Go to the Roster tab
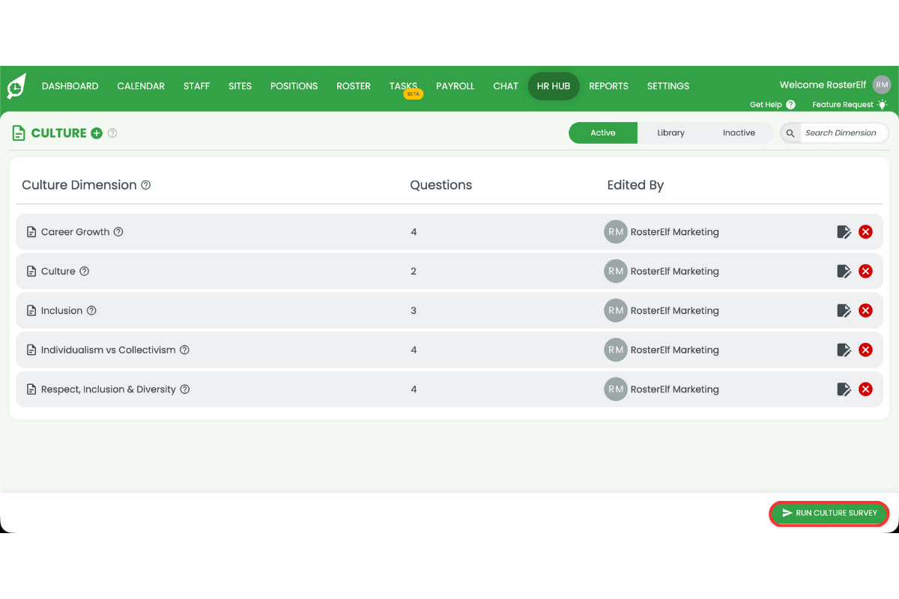The height and width of the screenshot is (599, 899). coord(354,86)
